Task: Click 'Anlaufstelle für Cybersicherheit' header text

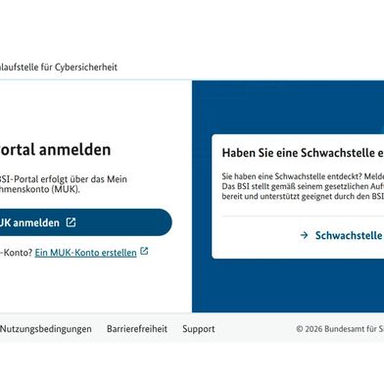Action: coord(59,68)
